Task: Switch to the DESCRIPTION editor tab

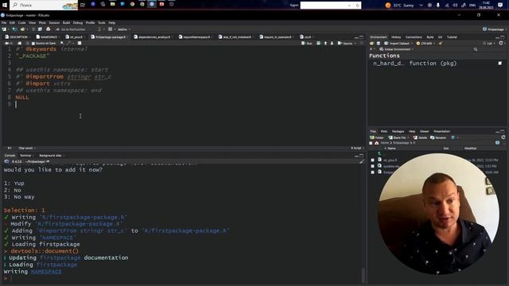Action: [17, 37]
